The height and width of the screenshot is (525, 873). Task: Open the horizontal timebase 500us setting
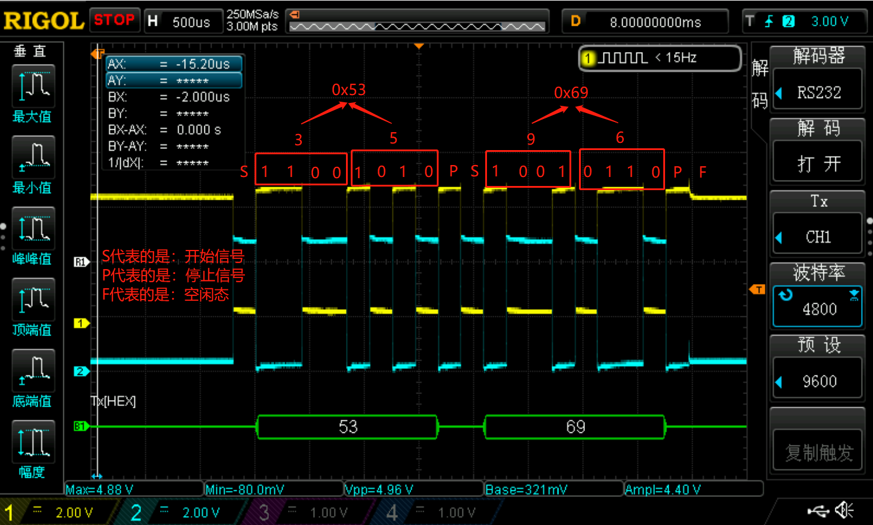coord(183,22)
